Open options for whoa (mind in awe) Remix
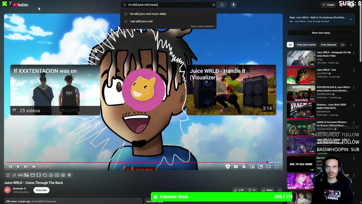This screenshot has height=204, width=362. [x=354, y=88]
